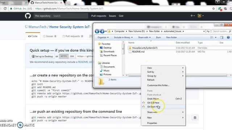Click the MamunTech owner link

[x=37, y=27]
